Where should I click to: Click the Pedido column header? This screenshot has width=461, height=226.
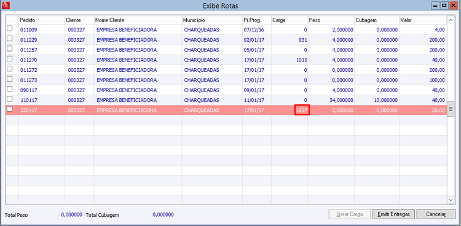click(42, 20)
